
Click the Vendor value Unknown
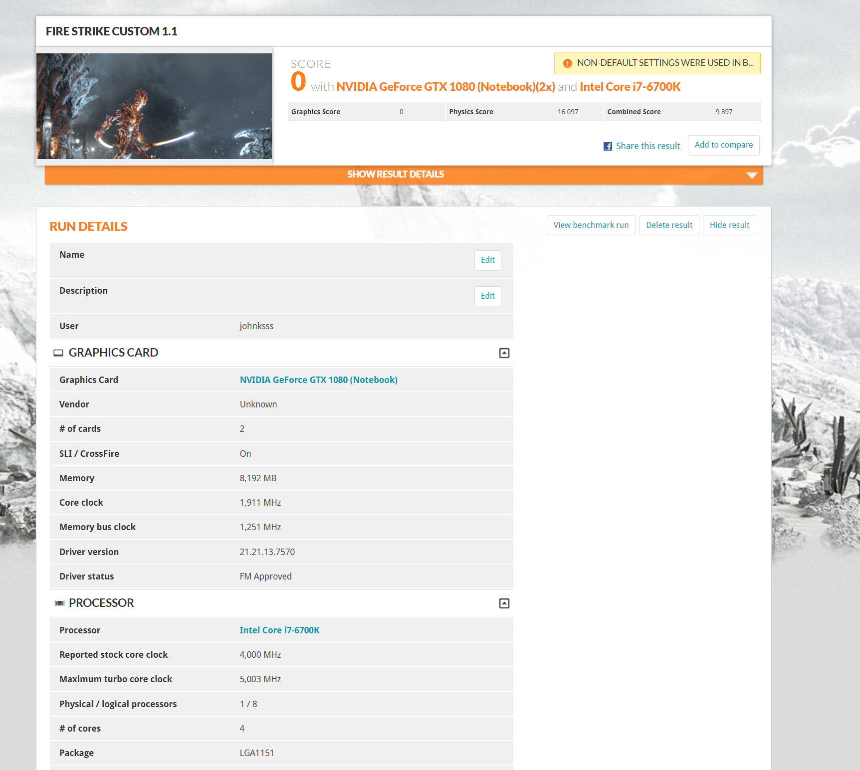point(258,404)
